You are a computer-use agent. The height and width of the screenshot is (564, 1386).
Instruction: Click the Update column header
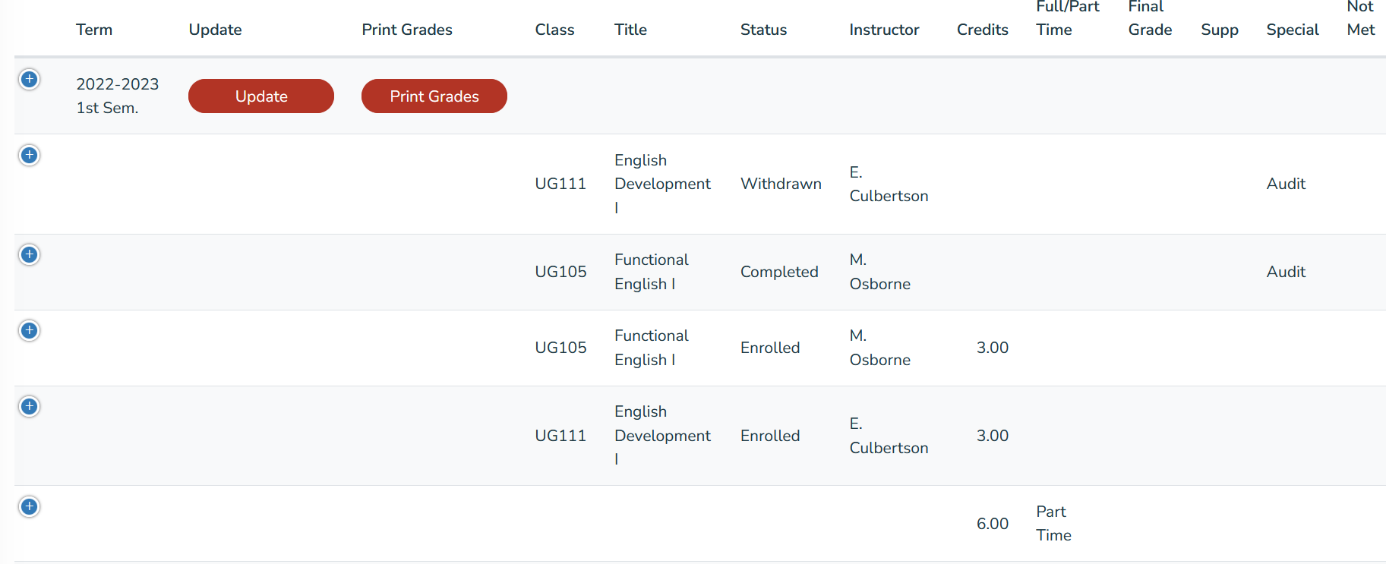coord(216,30)
